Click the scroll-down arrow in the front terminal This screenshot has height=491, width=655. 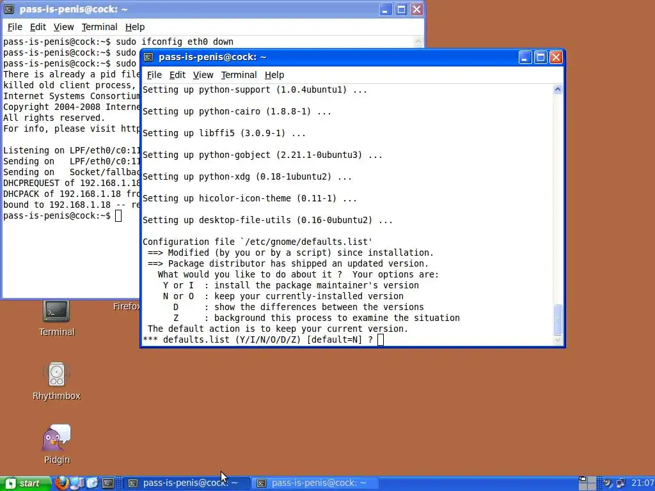pyautogui.click(x=558, y=340)
